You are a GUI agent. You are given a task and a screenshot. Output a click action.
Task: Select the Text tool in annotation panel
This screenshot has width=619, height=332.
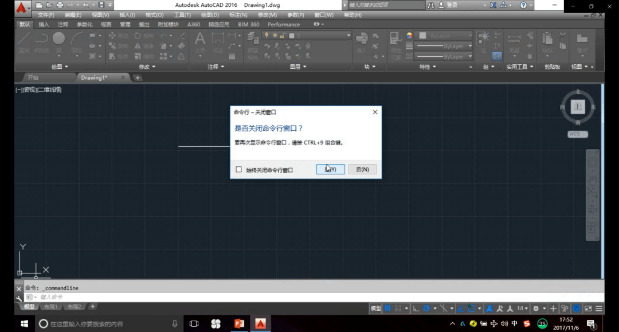(x=199, y=40)
